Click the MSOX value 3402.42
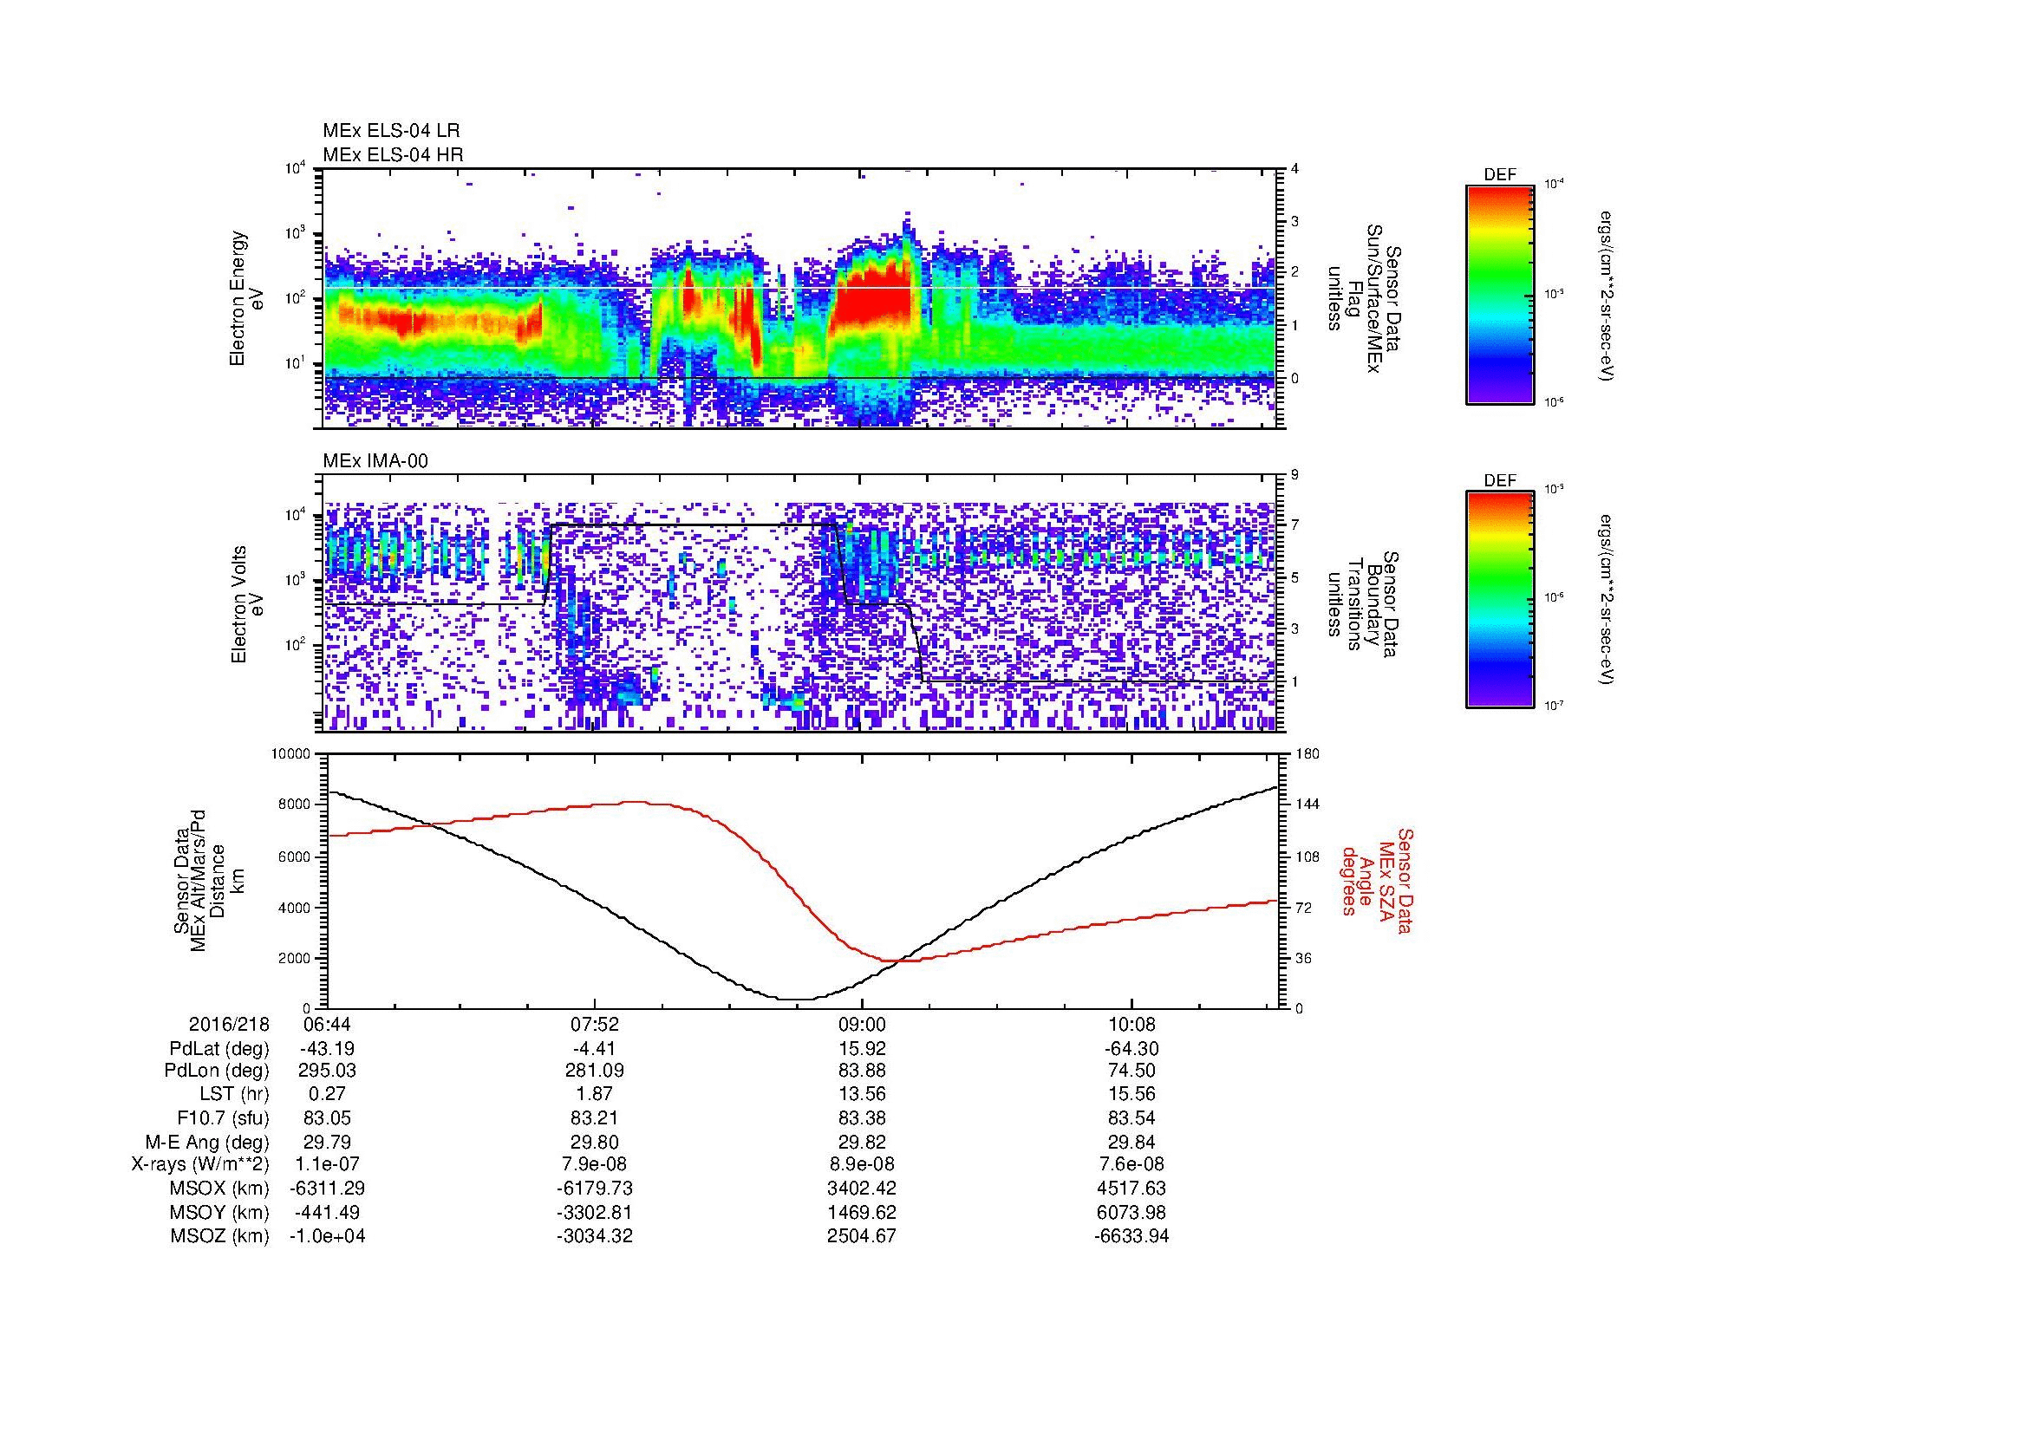The image size is (2028, 1433). tap(862, 1189)
